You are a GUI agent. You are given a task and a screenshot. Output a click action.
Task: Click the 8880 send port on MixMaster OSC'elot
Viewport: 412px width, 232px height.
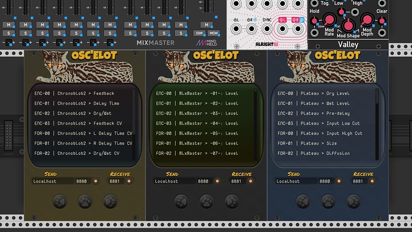204,181
